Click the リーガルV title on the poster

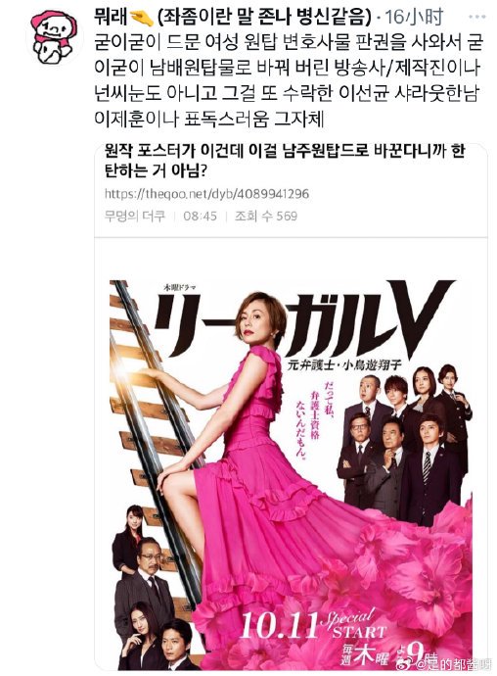(303, 317)
